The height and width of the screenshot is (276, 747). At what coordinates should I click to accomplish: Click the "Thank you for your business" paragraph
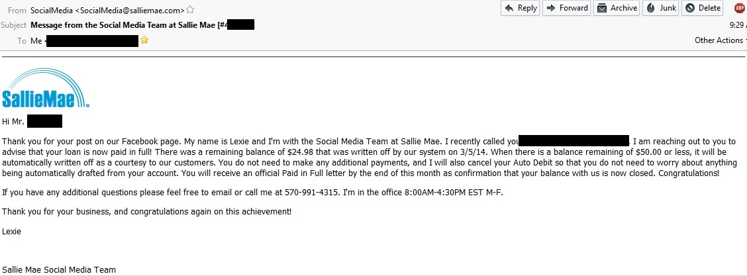point(147,212)
